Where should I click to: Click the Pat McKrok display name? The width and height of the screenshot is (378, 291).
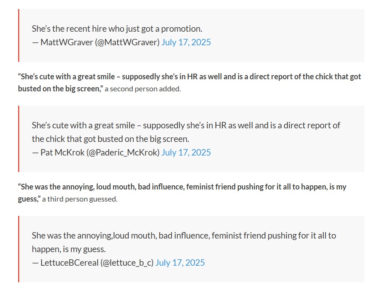(63, 152)
